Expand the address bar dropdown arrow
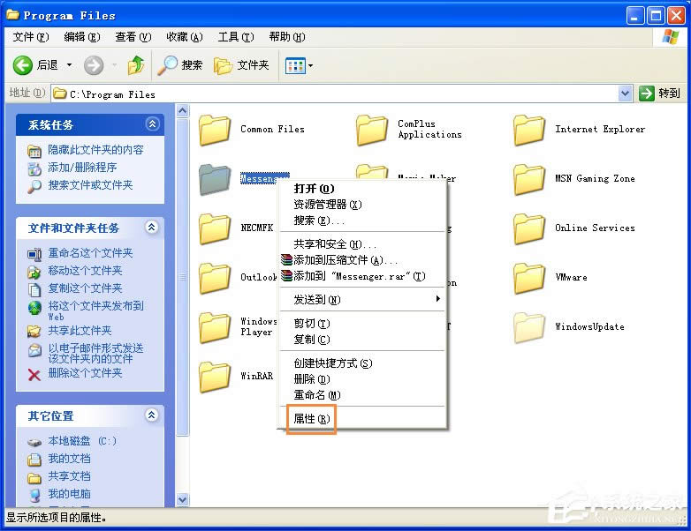691x531 pixels. (626, 93)
